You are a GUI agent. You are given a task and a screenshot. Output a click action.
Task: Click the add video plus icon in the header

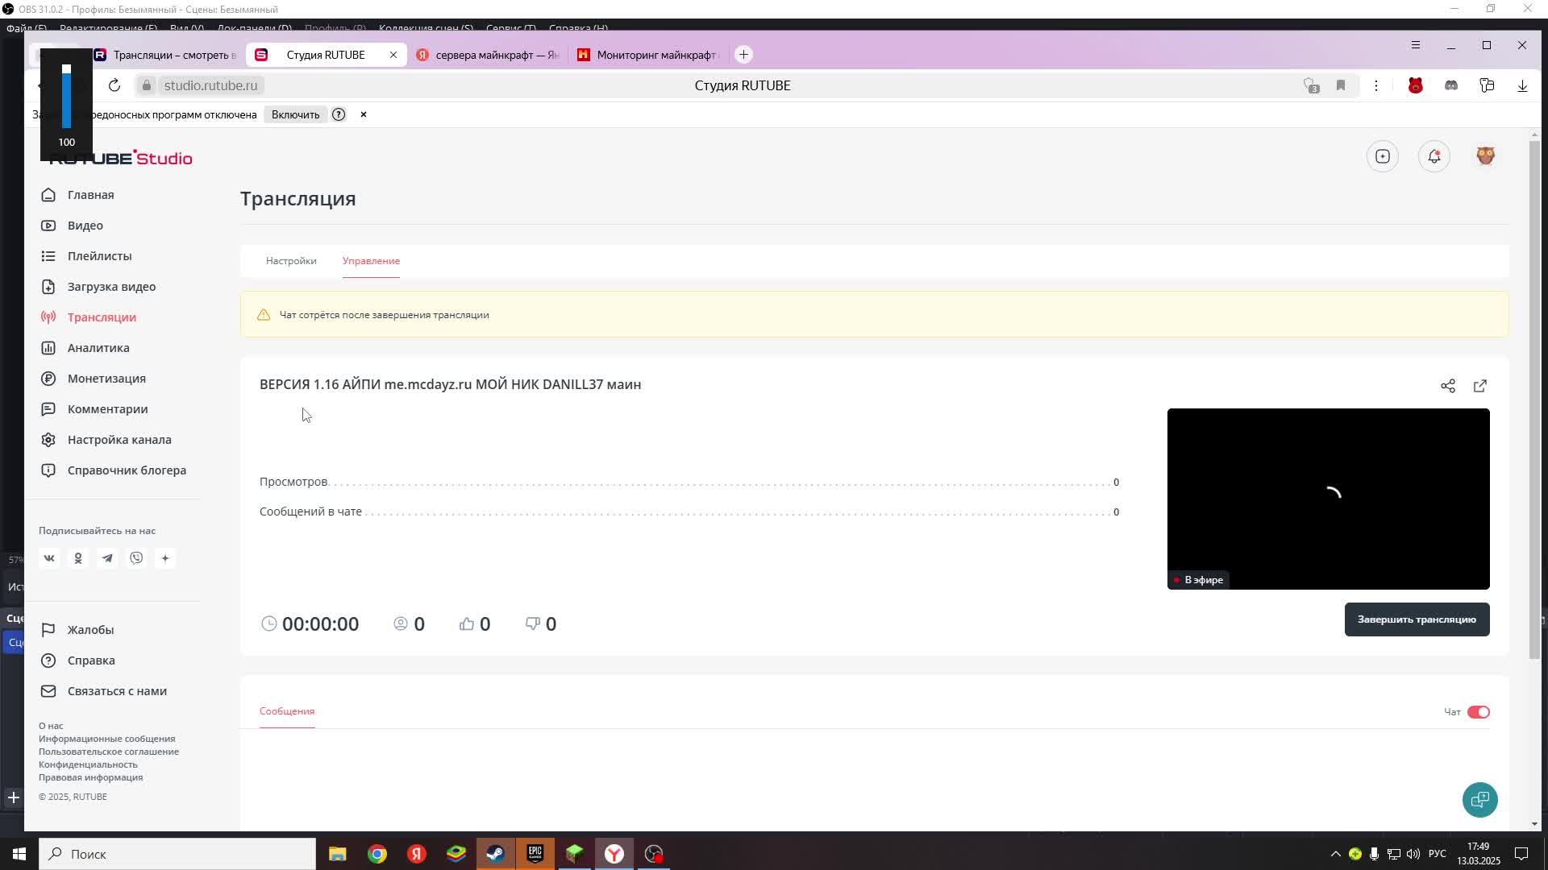coord(1383,156)
